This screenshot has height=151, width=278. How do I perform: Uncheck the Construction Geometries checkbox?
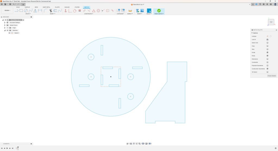(x=267, y=69)
